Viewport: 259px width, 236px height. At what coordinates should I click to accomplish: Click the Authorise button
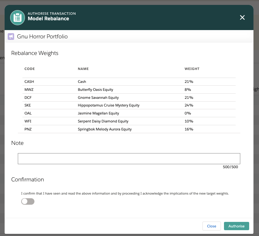pyautogui.click(x=236, y=226)
